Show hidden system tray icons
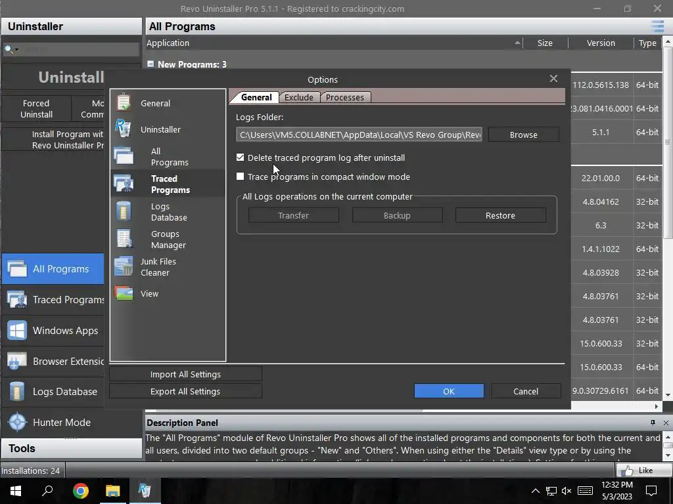The image size is (673, 504). coord(536,491)
